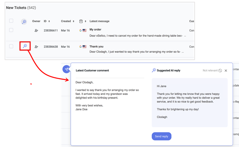Open the Thank you ticket subject
This screenshot has height=147, width=239.
tap(96, 46)
